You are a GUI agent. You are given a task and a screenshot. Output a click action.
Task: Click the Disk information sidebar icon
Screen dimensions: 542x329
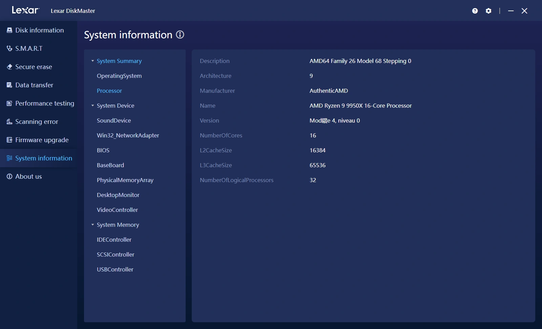pos(9,30)
